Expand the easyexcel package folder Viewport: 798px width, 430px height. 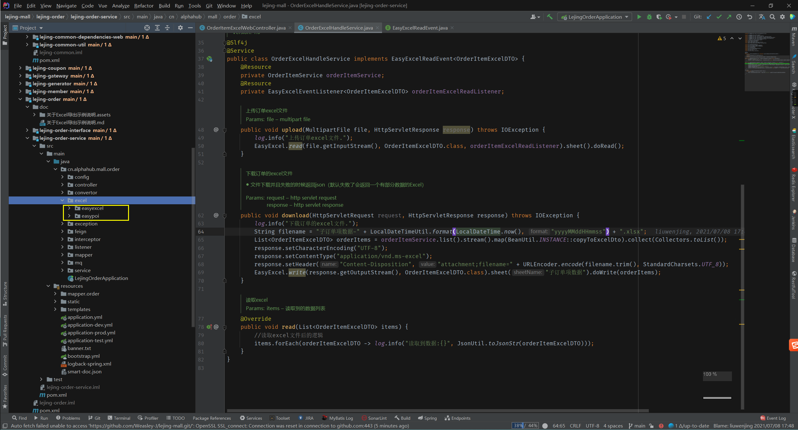pyautogui.click(x=69, y=208)
